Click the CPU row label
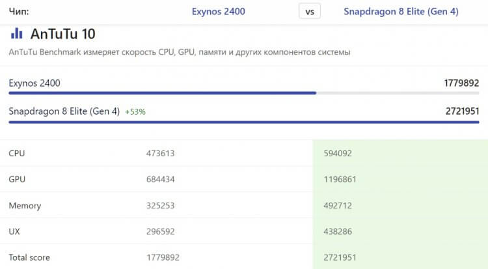488x269 pixels. click(17, 153)
